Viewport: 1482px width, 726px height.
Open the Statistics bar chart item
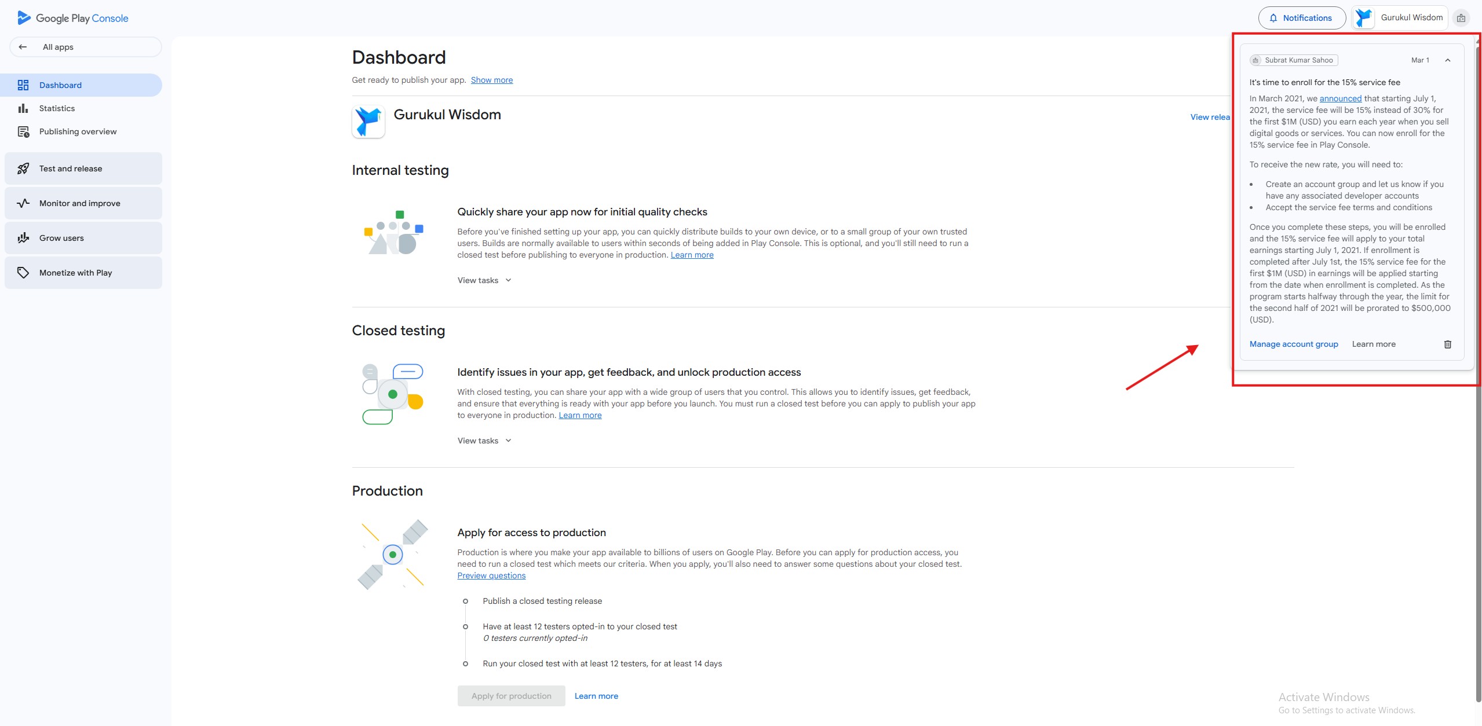[57, 108]
